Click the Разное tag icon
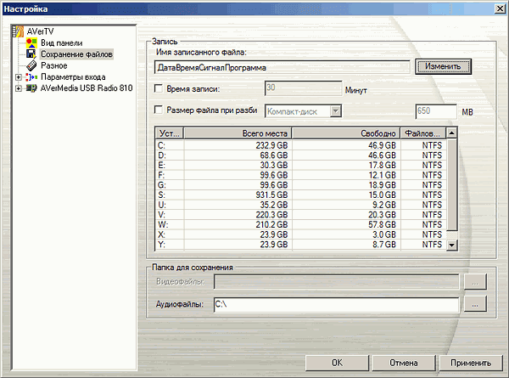 click(31, 65)
